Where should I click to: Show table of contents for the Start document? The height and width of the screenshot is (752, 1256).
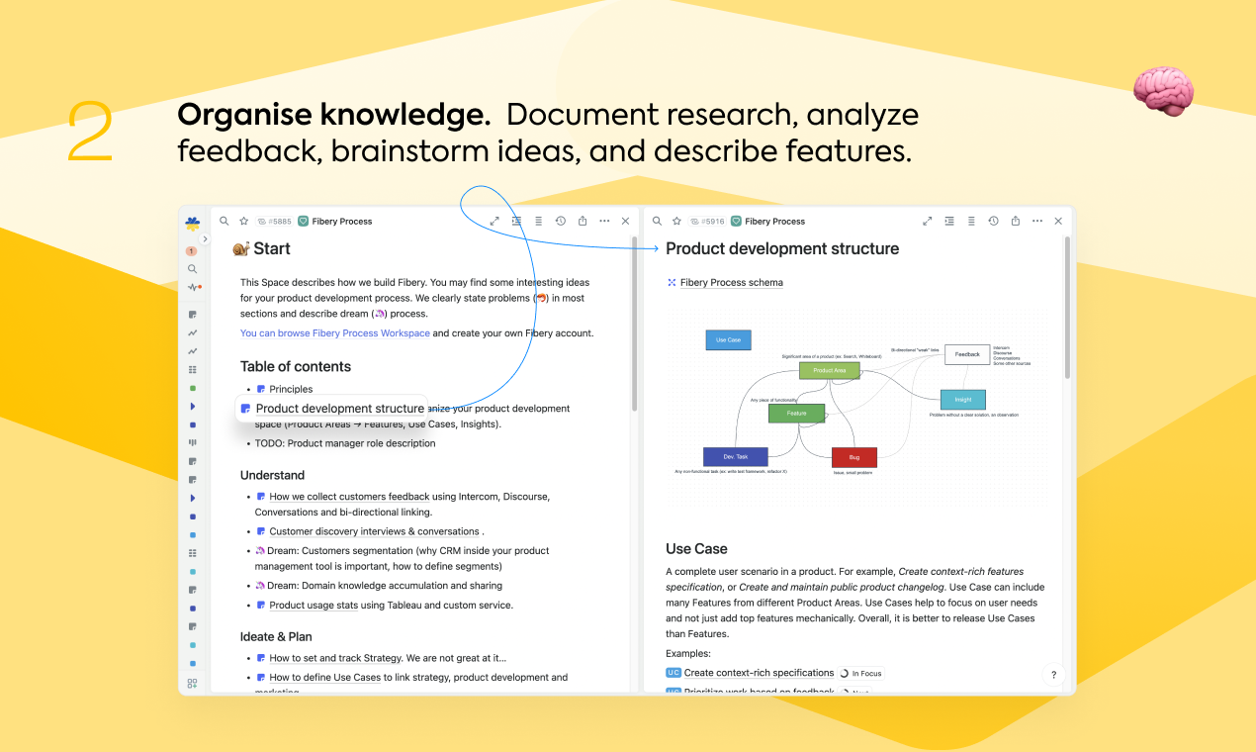538,222
